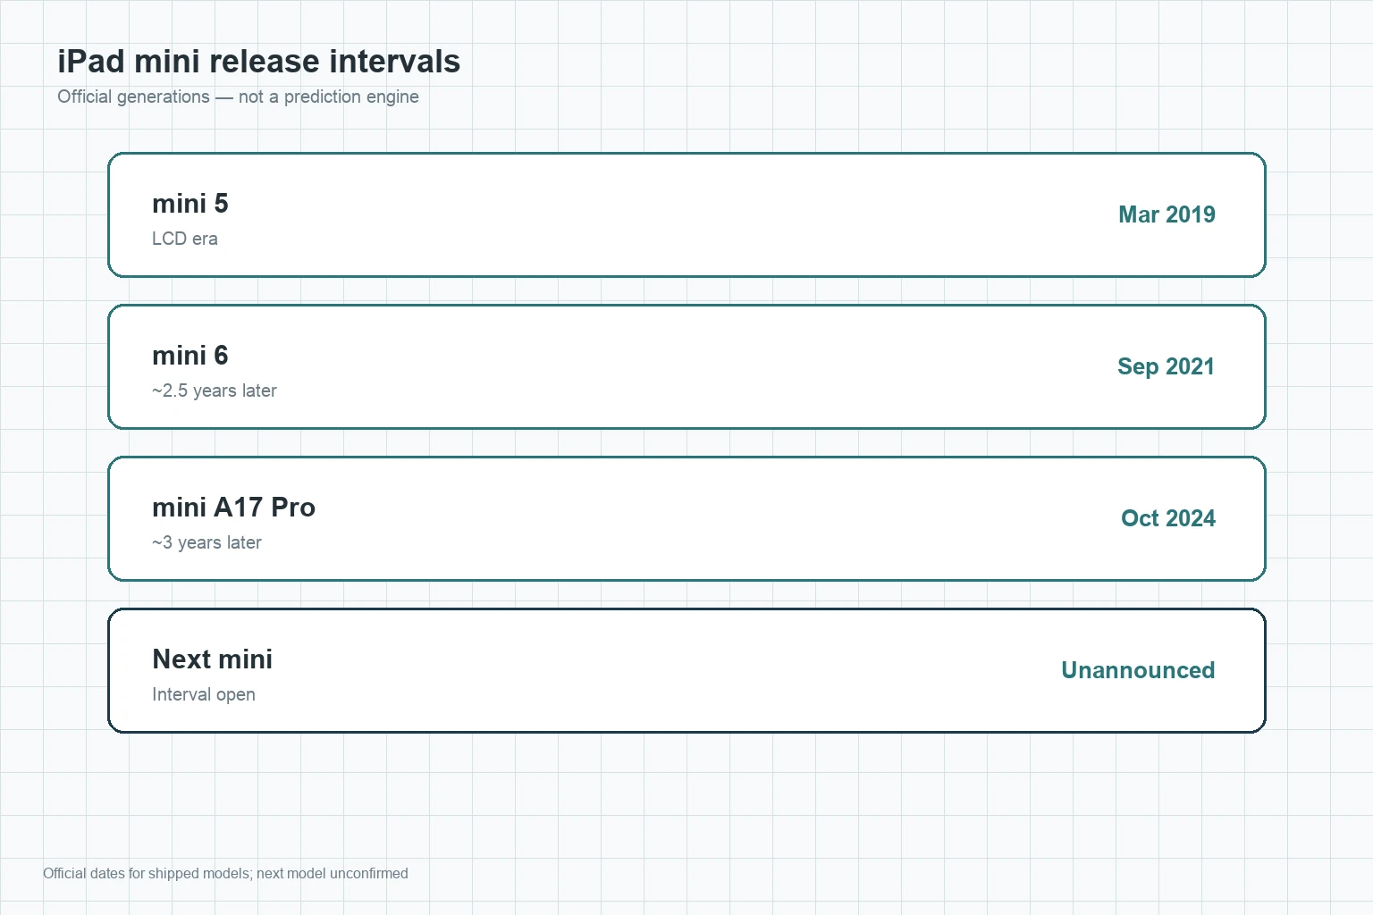Viewport: 1373px width, 915px height.
Task: Click the "Sep 2021" release date
Action: (x=1166, y=366)
